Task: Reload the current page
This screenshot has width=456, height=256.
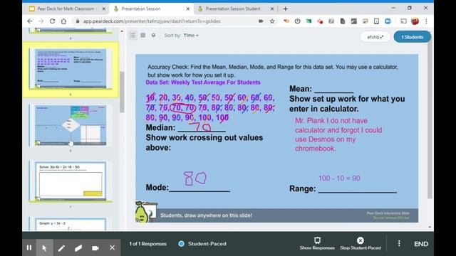Action: tap(52, 21)
